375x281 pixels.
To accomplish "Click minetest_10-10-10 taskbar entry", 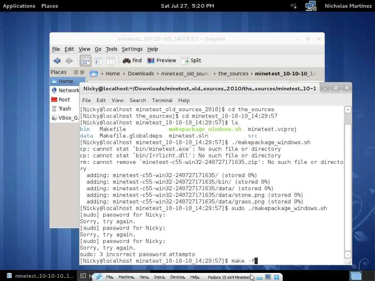I will tap(40, 276).
